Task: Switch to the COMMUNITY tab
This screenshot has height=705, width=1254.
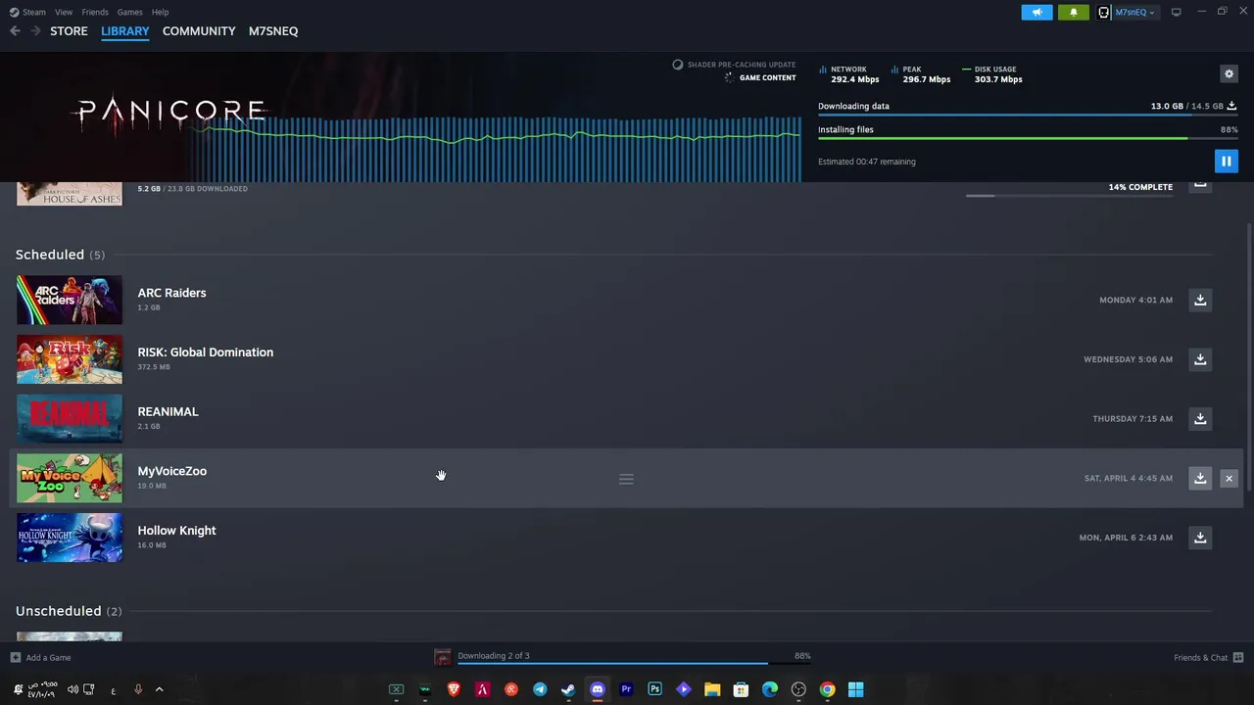Action: (199, 31)
